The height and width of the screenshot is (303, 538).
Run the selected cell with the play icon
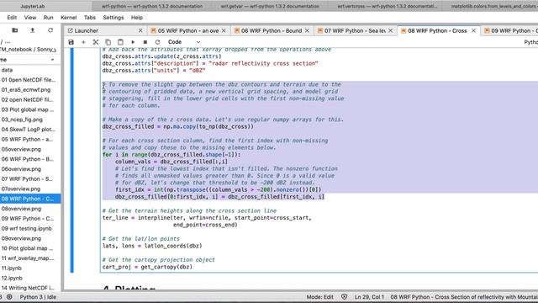click(x=133, y=42)
